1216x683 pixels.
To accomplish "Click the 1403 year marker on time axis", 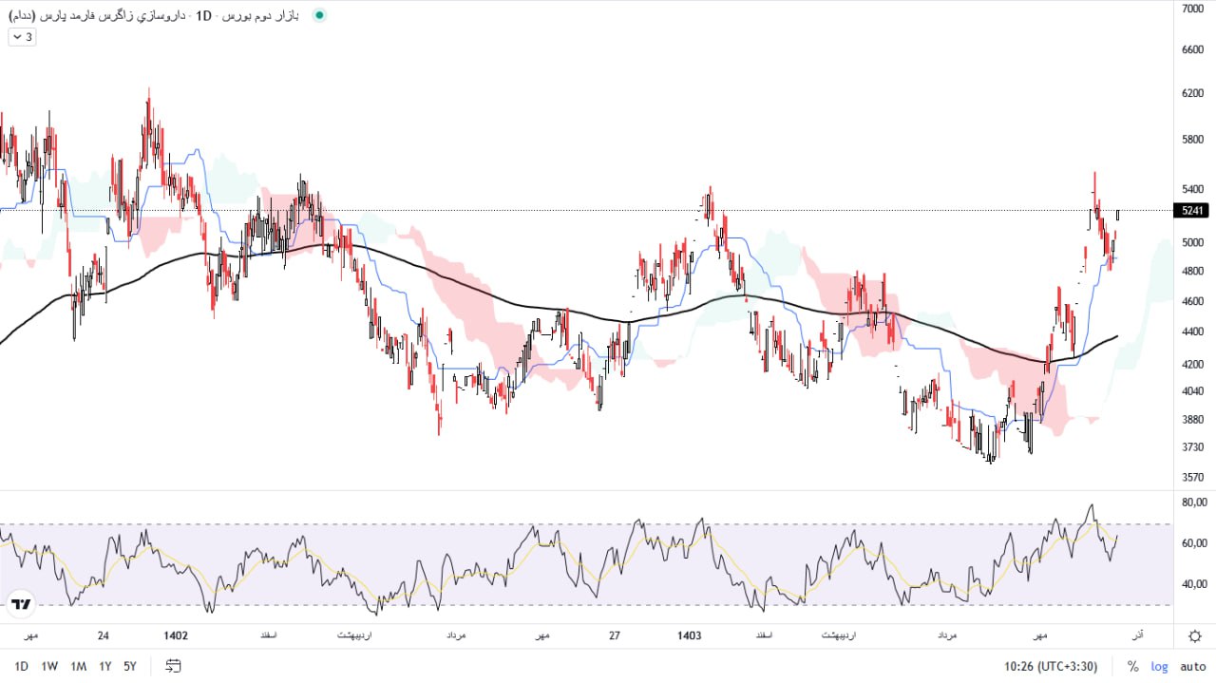I will [x=690, y=636].
